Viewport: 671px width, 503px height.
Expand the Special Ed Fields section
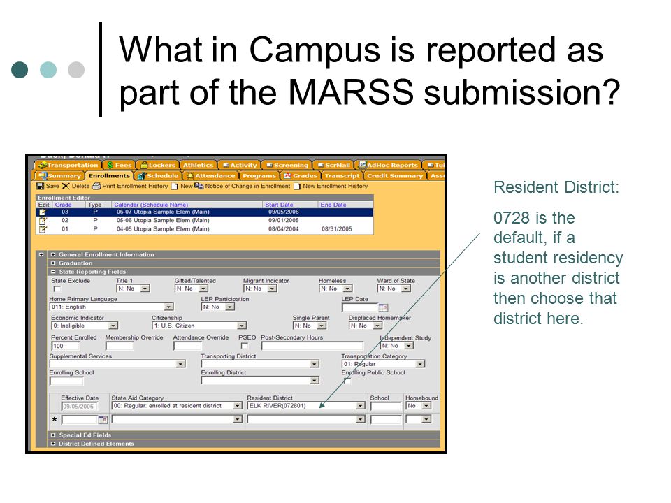(x=54, y=435)
